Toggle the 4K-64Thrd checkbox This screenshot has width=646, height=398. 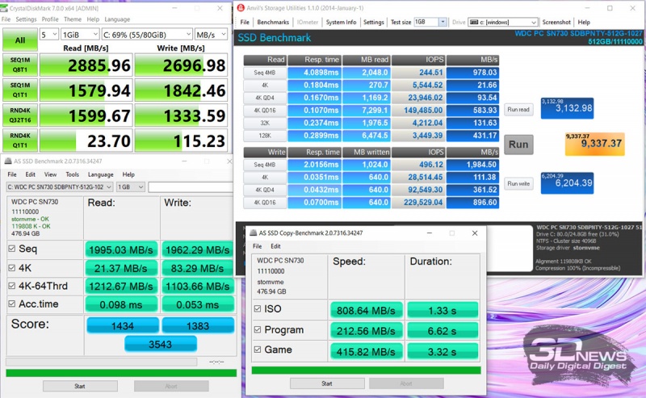(12, 286)
